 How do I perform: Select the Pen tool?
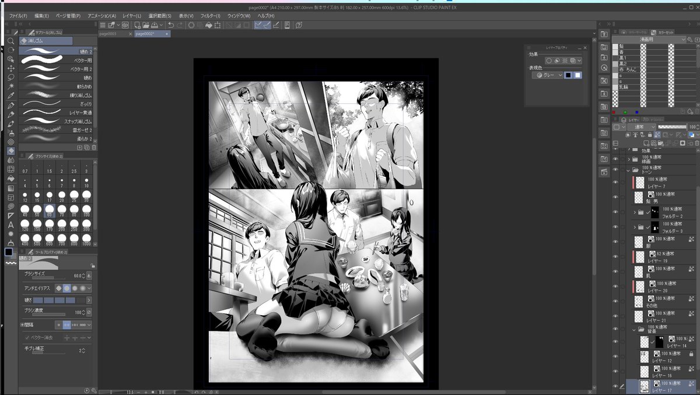click(x=10, y=105)
